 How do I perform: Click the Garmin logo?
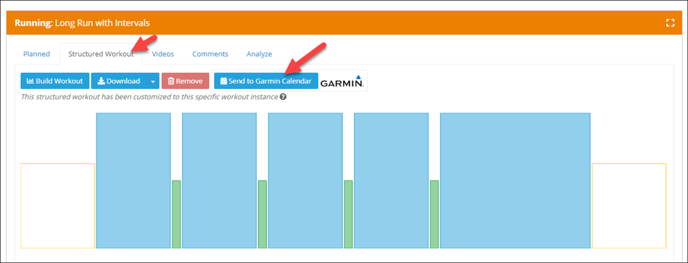343,81
